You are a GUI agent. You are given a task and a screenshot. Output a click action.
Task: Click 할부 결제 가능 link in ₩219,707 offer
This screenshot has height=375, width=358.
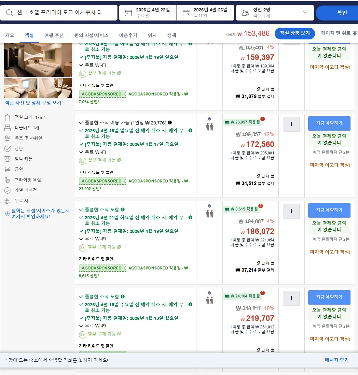point(104,334)
